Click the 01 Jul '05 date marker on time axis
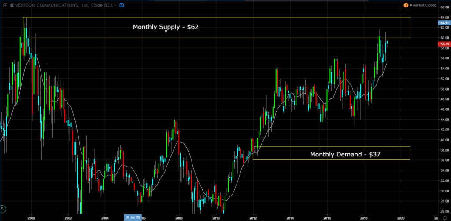 point(133,218)
